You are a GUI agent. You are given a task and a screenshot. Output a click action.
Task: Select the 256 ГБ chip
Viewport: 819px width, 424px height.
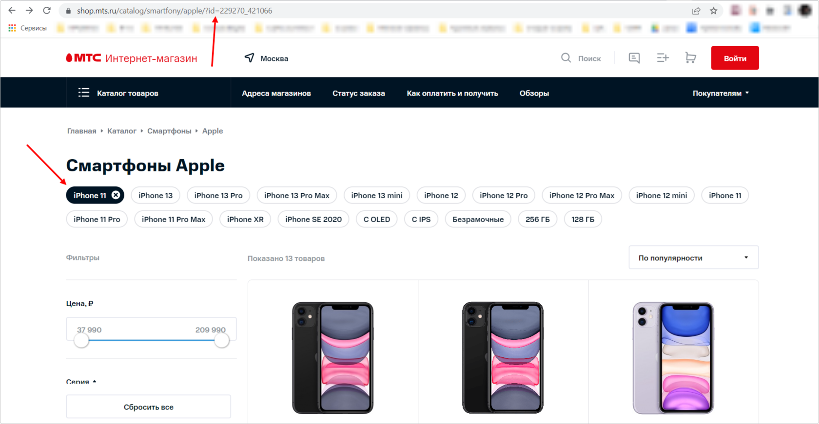(538, 219)
